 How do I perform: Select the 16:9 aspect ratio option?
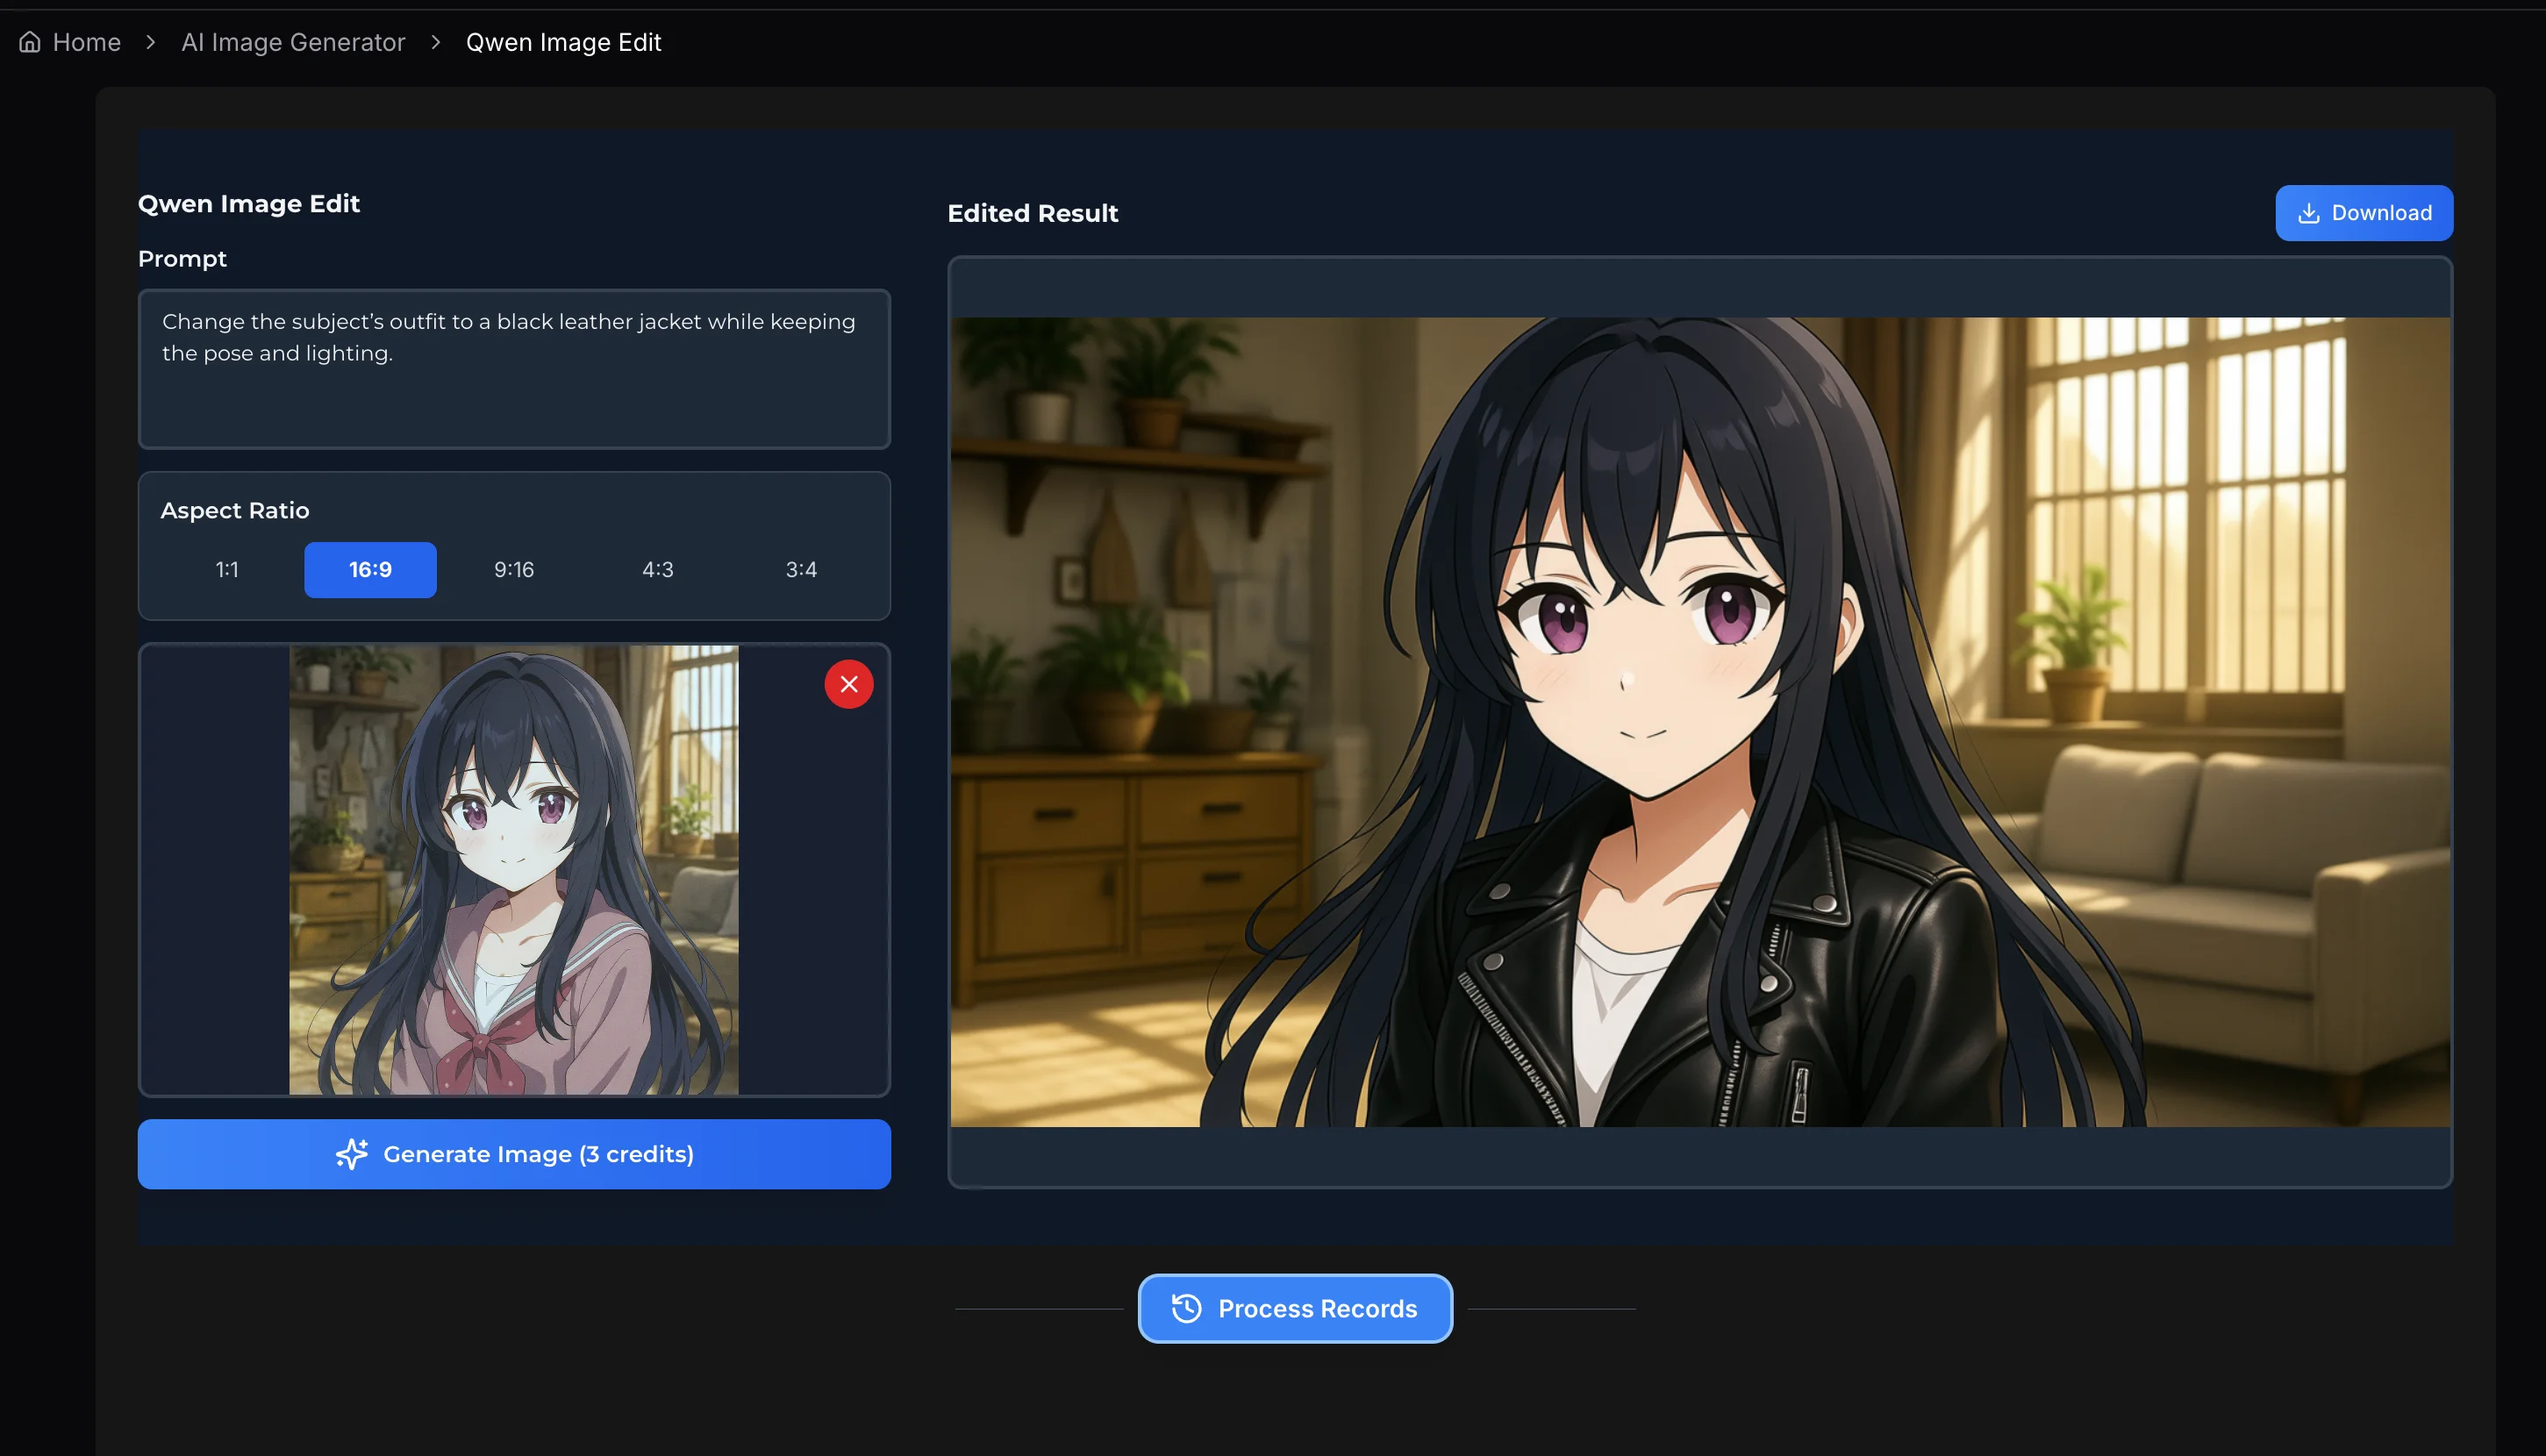click(370, 569)
